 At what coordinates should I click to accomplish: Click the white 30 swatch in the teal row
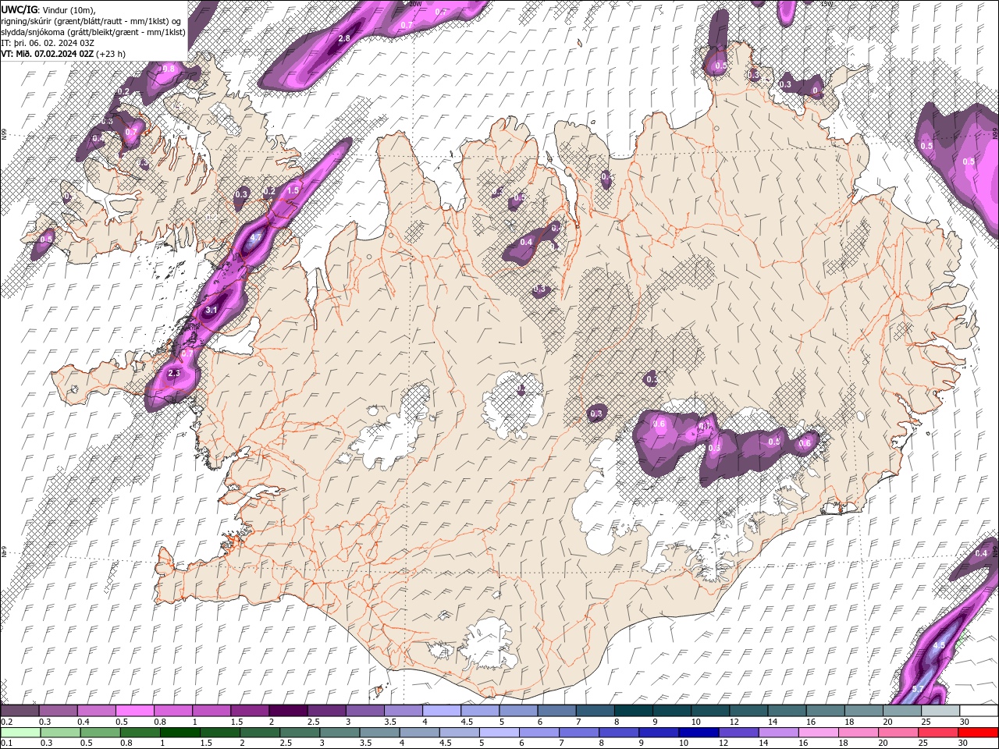[x=978, y=711]
